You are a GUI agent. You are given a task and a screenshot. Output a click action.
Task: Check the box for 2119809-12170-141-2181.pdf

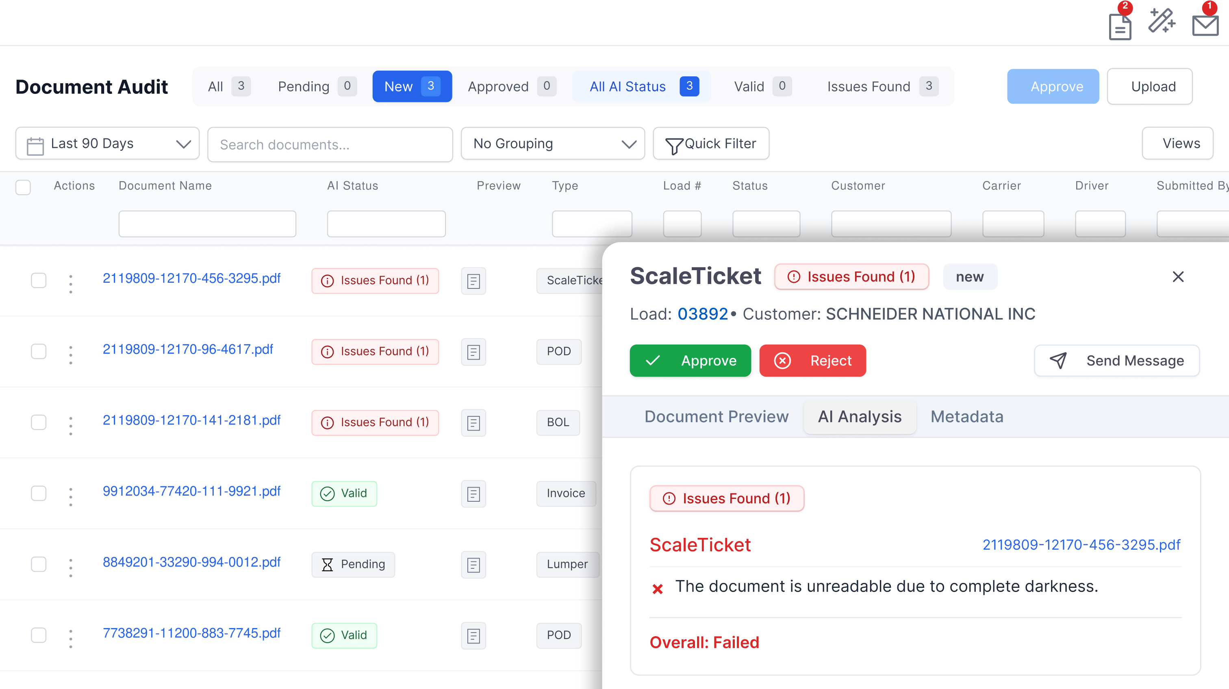pyautogui.click(x=39, y=422)
